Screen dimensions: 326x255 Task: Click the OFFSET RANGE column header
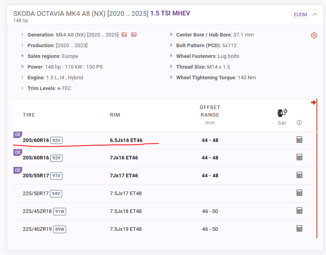(210, 111)
